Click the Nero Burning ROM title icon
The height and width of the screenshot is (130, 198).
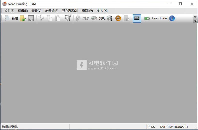(5, 4)
